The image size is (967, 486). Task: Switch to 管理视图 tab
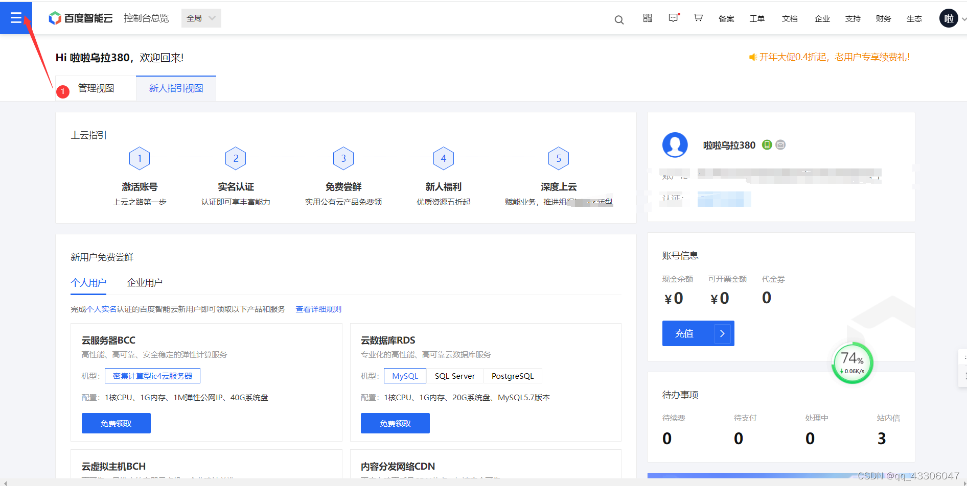96,88
